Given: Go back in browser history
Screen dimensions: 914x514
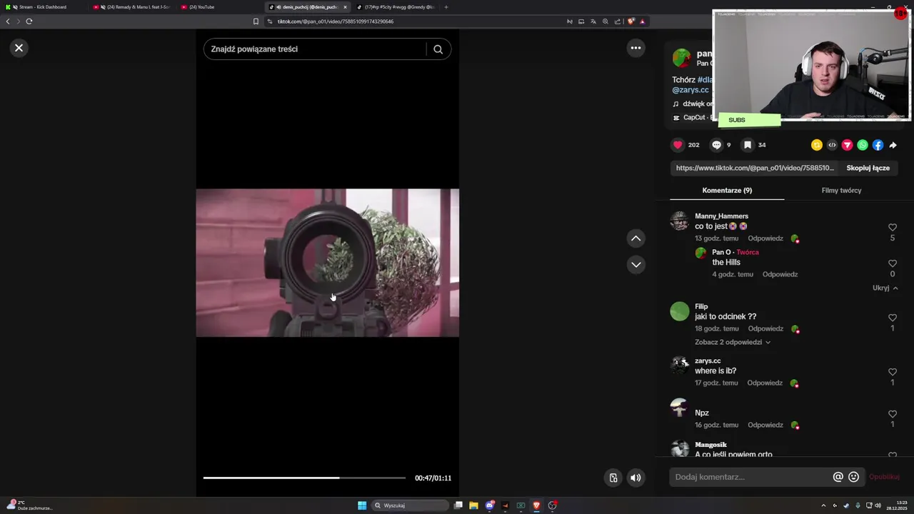Looking at the screenshot, I should [x=8, y=21].
